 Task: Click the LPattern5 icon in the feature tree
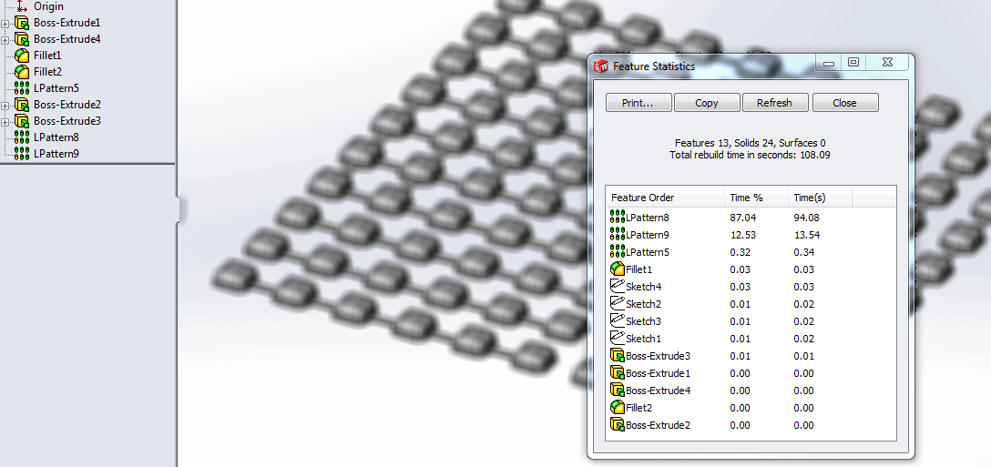point(23,88)
